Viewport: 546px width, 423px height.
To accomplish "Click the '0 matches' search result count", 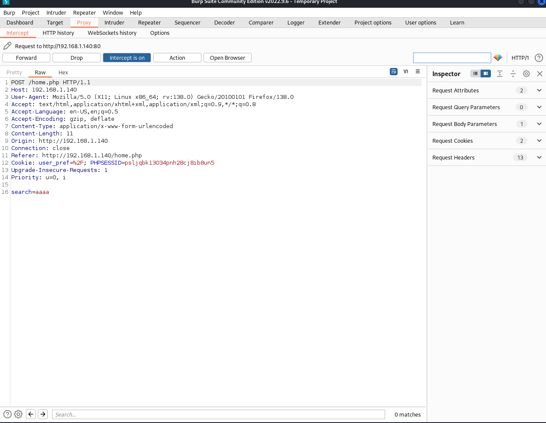I will click(x=407, y=414).
